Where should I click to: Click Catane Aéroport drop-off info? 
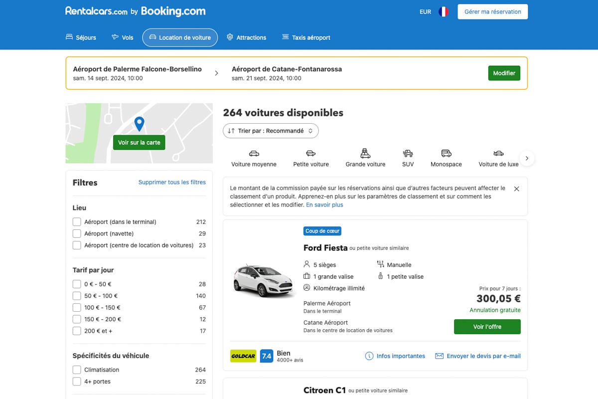point(325,323)
